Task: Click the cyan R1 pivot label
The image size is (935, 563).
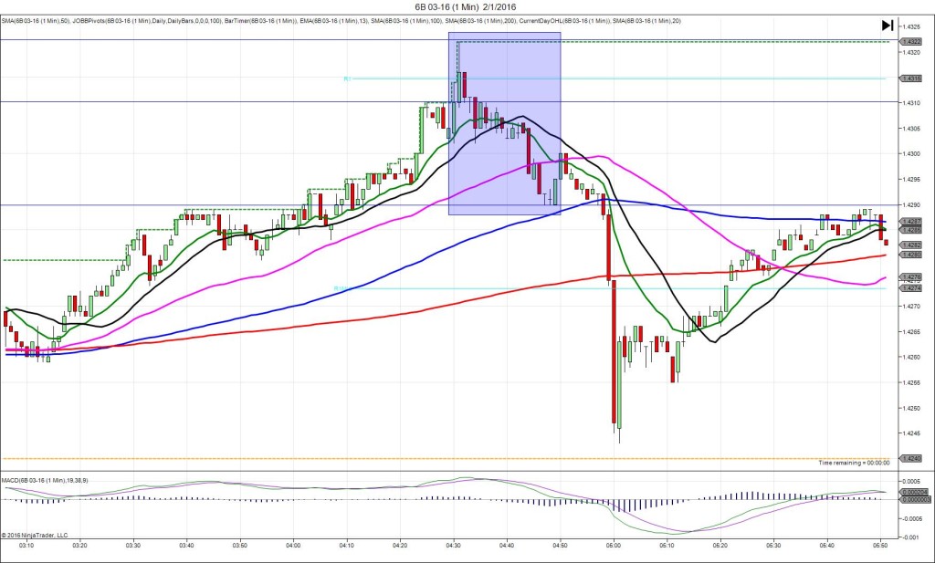Action: pyautogui.click(x=347, y=78)
